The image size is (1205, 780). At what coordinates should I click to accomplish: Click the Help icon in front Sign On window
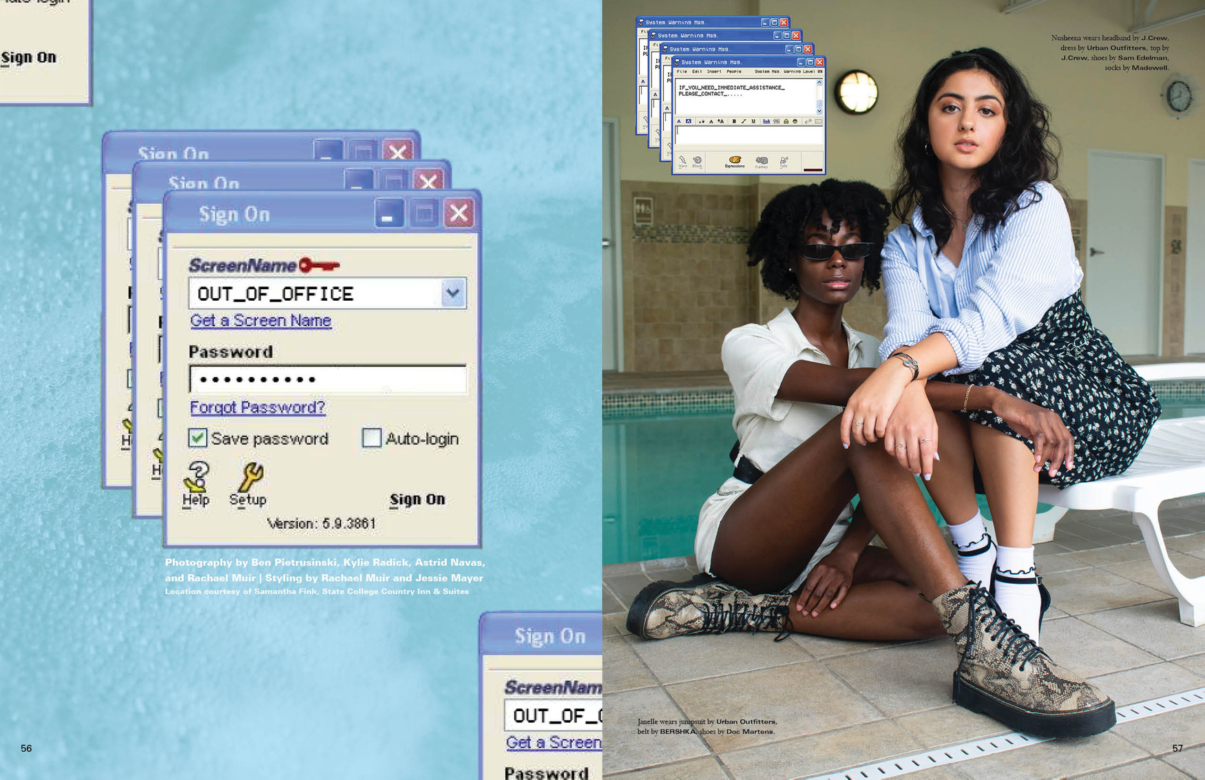[197, 476]
